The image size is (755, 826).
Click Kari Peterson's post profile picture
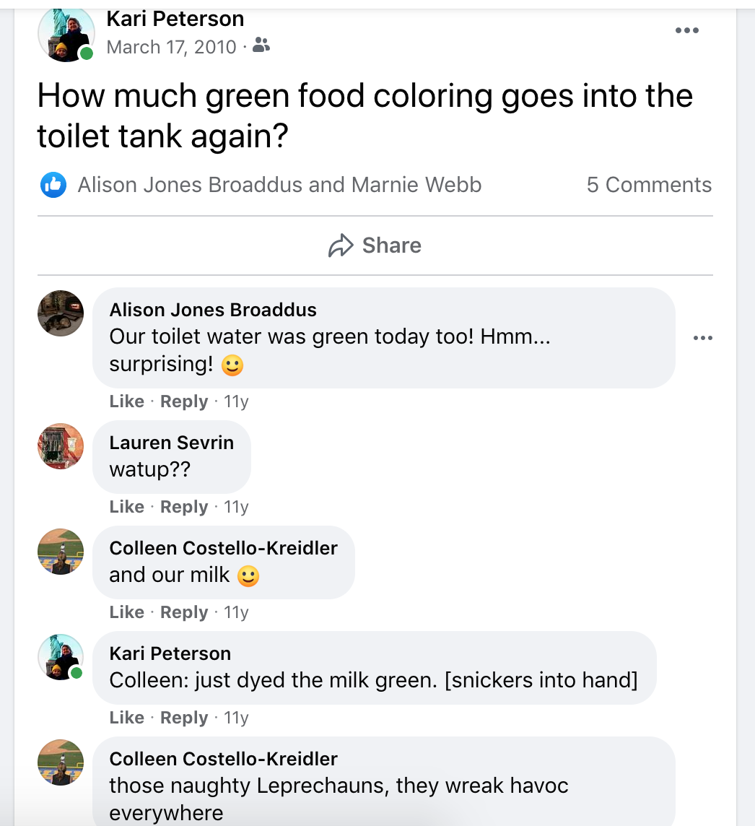66,35
